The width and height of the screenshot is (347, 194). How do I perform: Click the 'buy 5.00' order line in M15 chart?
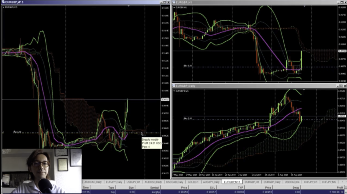tap(81, 133)
